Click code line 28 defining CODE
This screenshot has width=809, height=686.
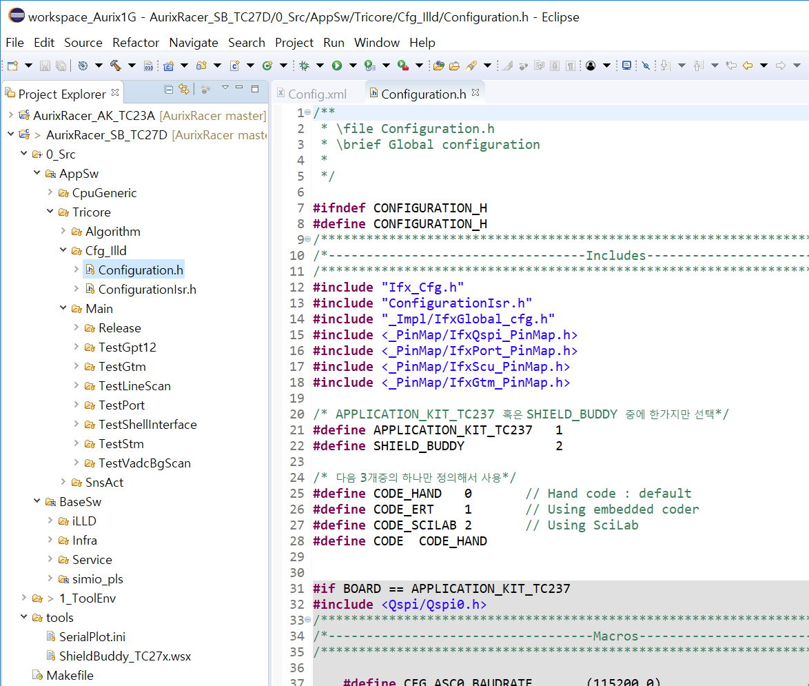[x=400, y=541]
